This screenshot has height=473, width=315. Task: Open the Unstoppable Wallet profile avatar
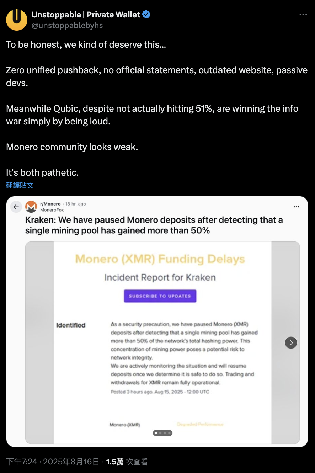click(16, 20)
